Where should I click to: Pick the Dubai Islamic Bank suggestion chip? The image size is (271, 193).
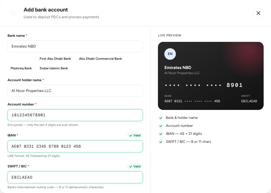point(54,68)
